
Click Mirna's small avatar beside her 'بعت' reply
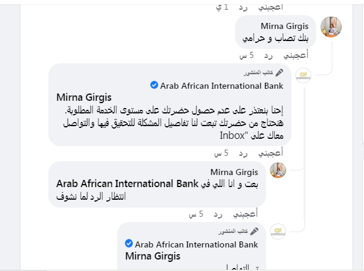point(278,170)
